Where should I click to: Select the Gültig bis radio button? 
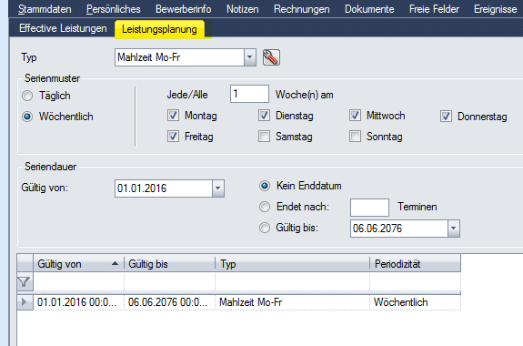click(265, 229)
